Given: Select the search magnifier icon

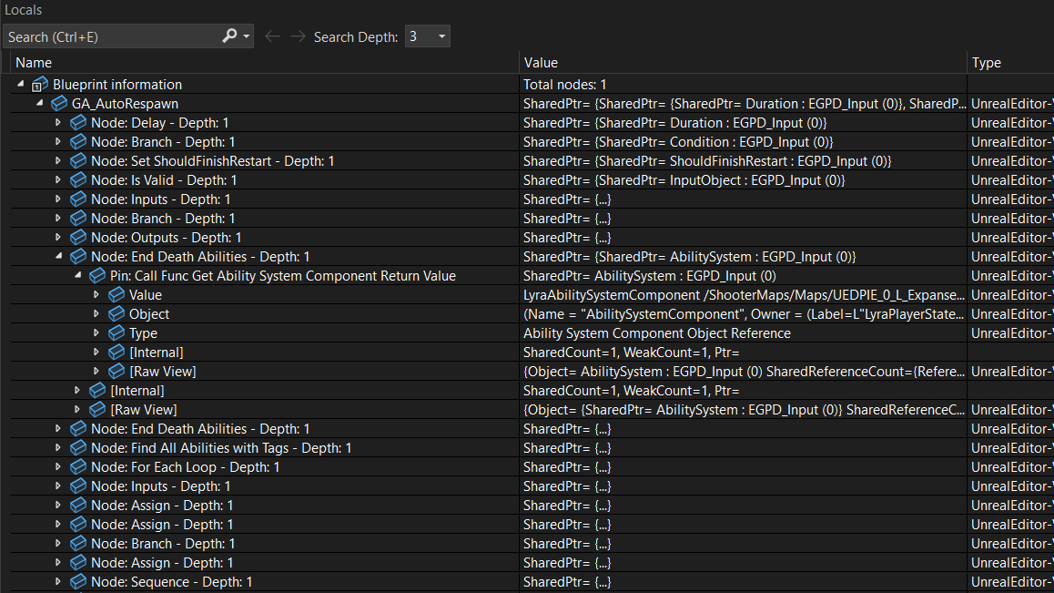Looking at the screenshot, I should [228, 36].
